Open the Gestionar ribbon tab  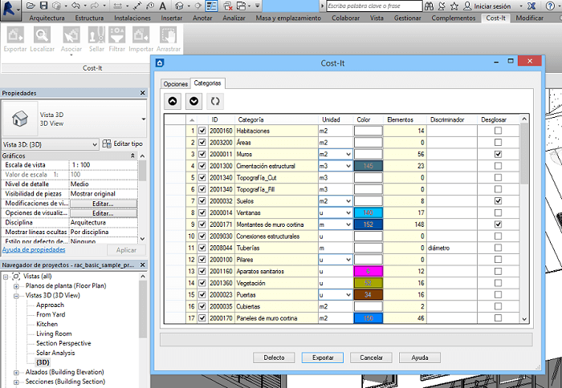point(408,18)
